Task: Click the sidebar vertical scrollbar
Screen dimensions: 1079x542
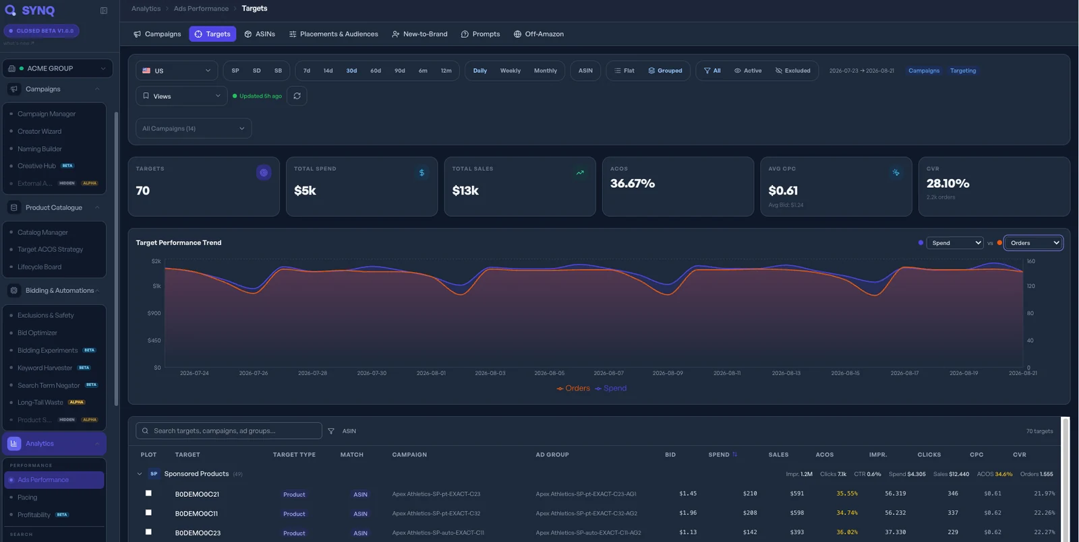Action: pos(116,259)
